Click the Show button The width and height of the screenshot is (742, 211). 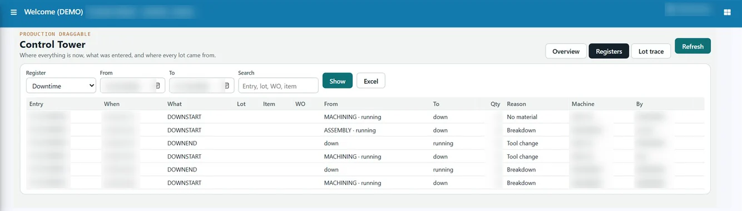pos(337,81)
